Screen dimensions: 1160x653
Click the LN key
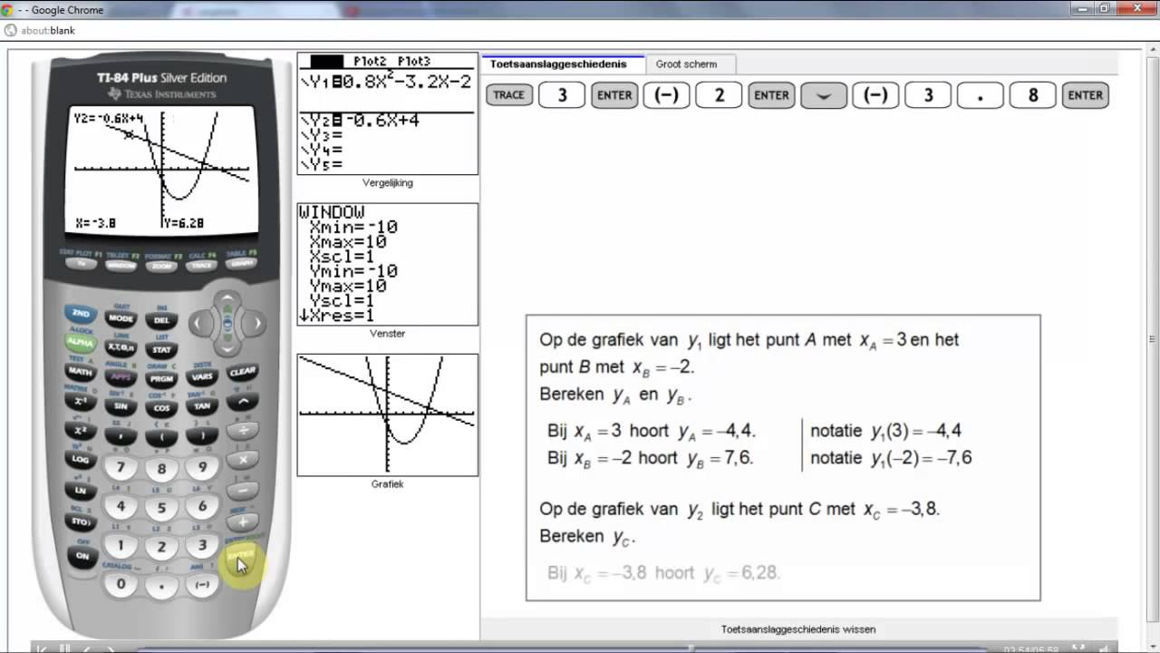pos(81,490)
